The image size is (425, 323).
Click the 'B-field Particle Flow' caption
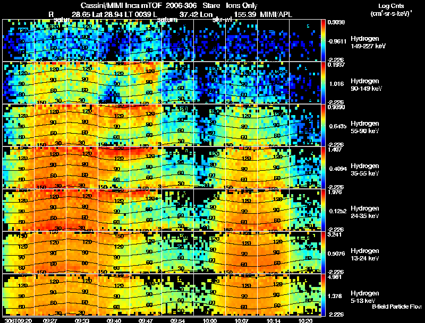click(x=397, y=307)
